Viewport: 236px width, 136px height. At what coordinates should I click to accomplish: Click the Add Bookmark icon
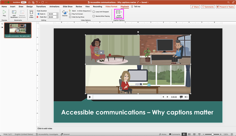[x=14, y=12]
